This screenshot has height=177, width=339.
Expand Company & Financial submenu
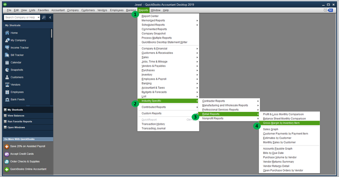[197, 48]
